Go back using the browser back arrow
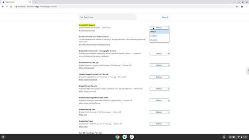Viewport: 249px width, 140px height. click(x=3, y=7)
